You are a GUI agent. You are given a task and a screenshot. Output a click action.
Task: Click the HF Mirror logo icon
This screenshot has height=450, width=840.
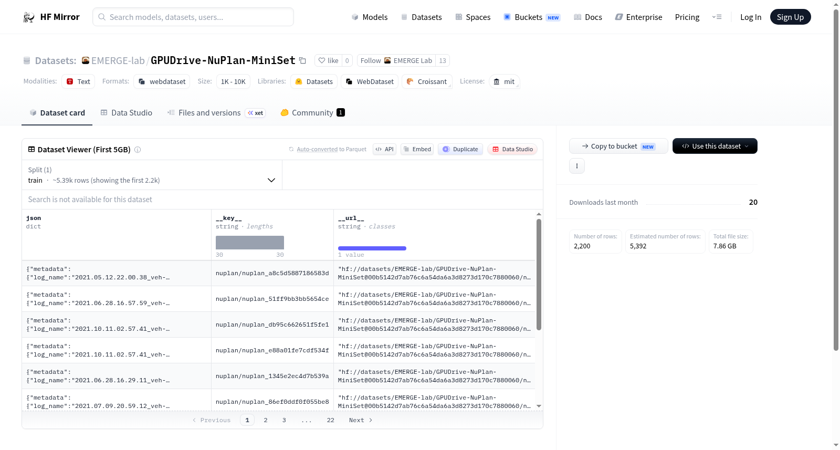tap(29, 17)
